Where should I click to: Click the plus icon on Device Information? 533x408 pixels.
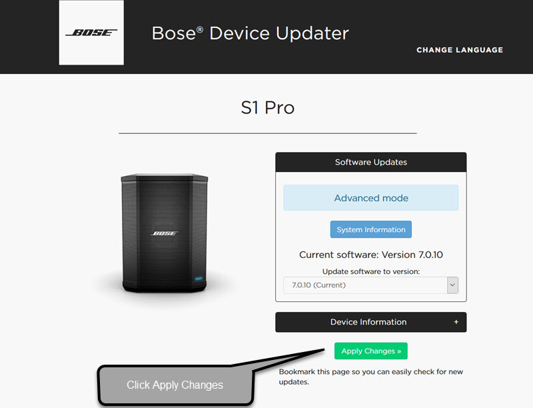[456, 322]
